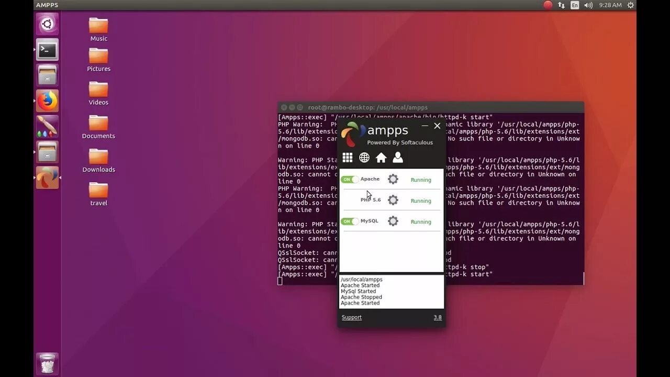
Task: Click the Apache service label
Action: (370, 179)
